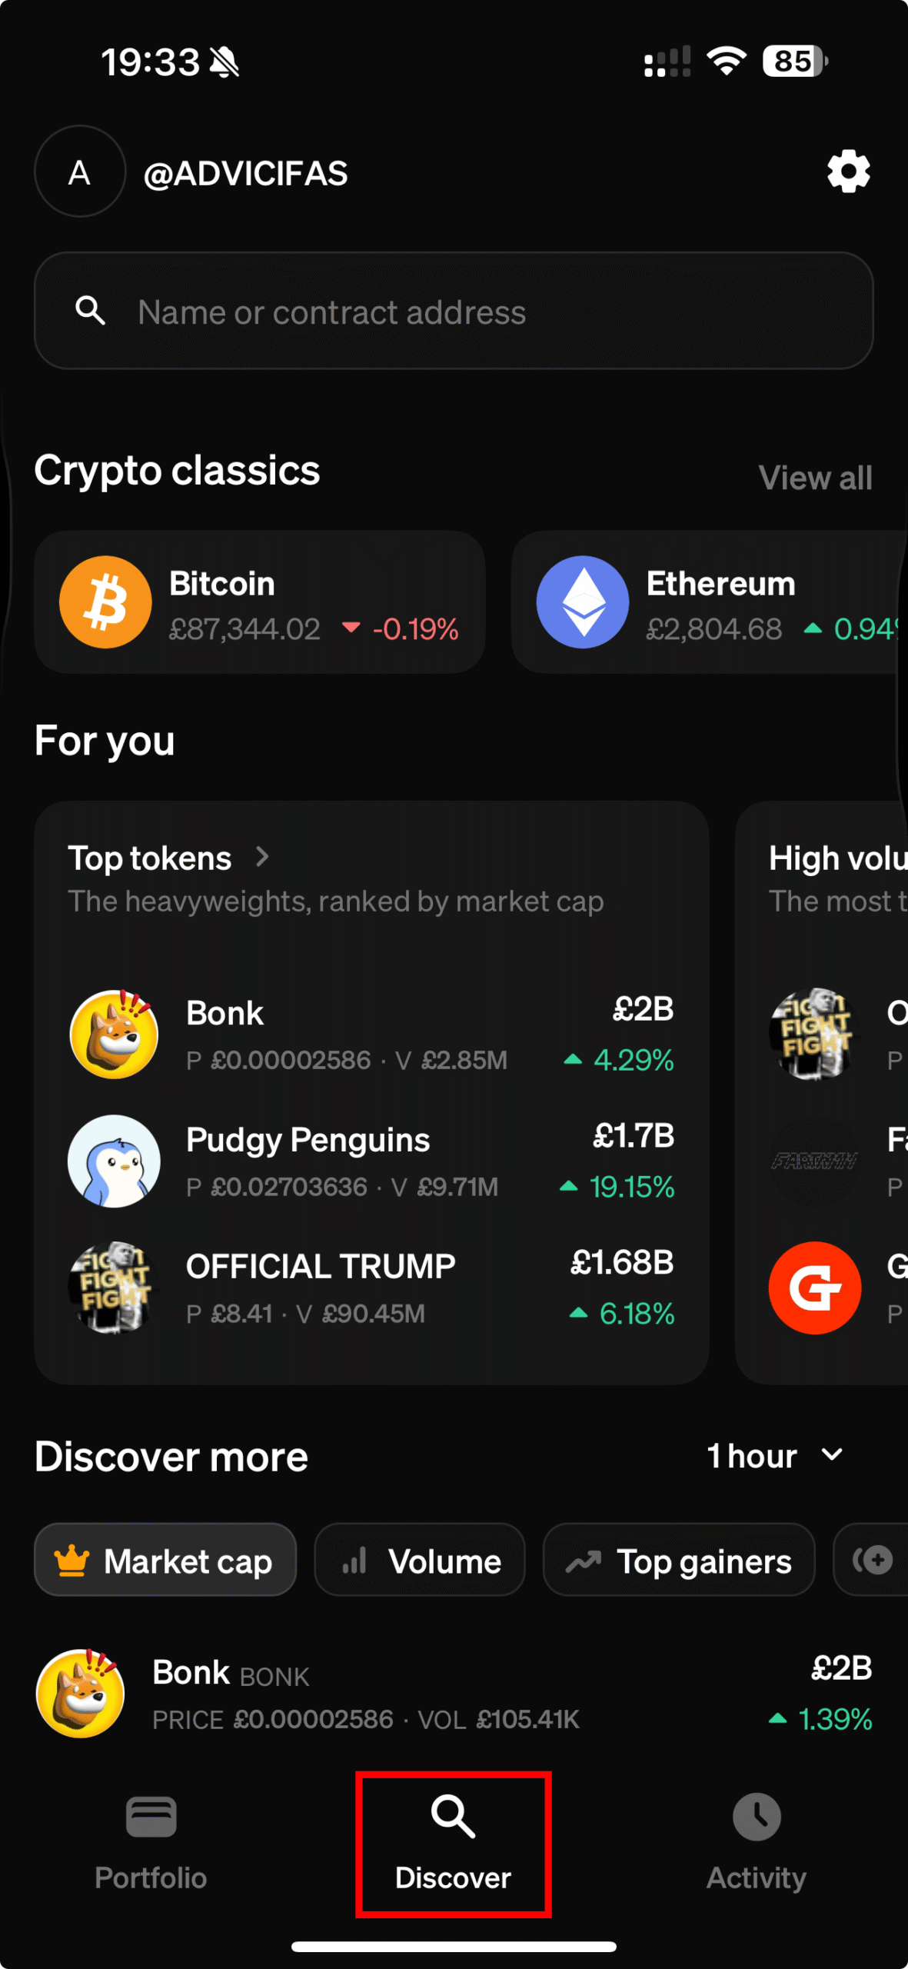
Task: Open settings via the gear icon
Action: click(x=848, y=172)
